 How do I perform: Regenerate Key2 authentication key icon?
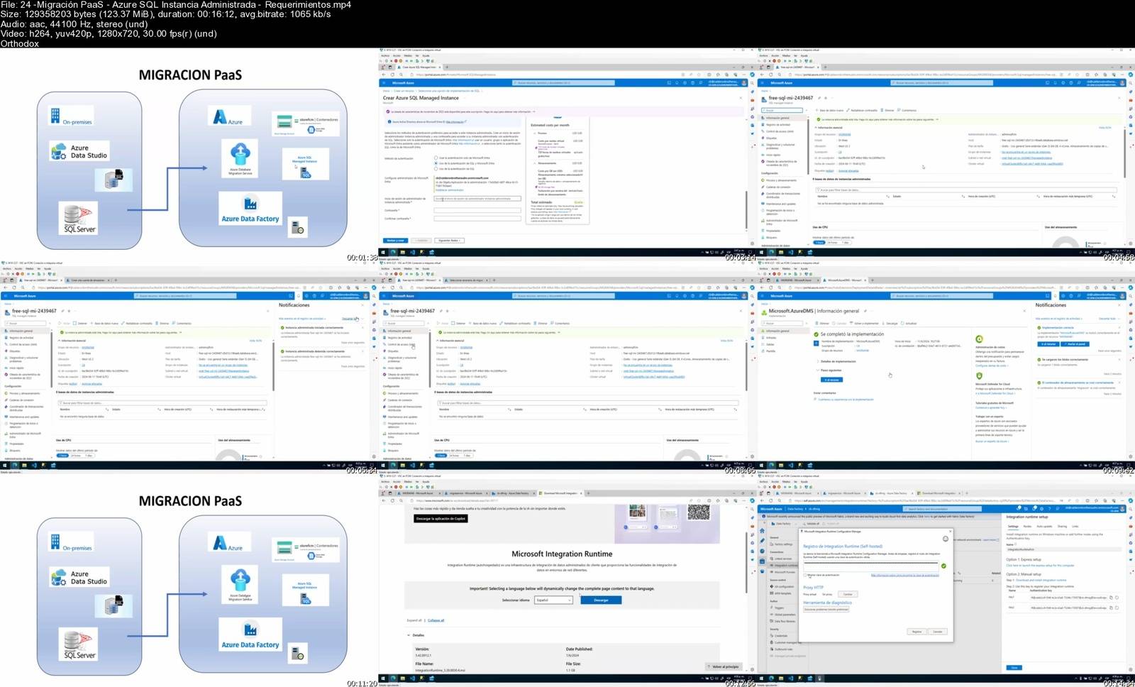click(1117, 608)
